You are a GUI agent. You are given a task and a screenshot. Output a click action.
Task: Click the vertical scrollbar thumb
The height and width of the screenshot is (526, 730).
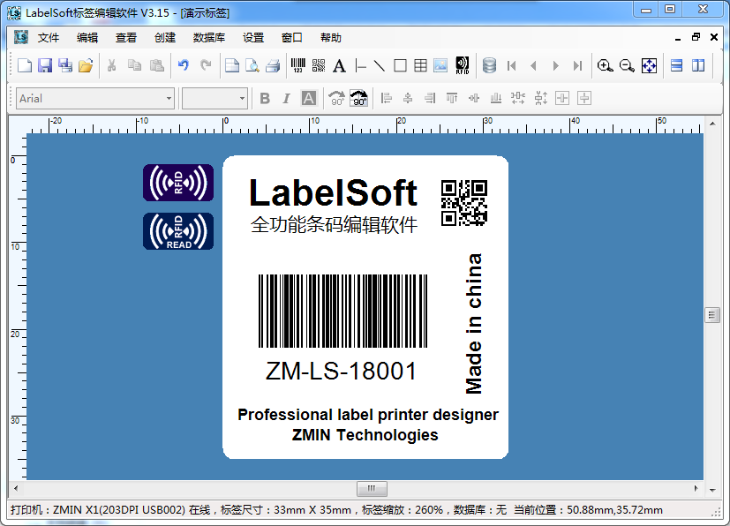point(712,315)
